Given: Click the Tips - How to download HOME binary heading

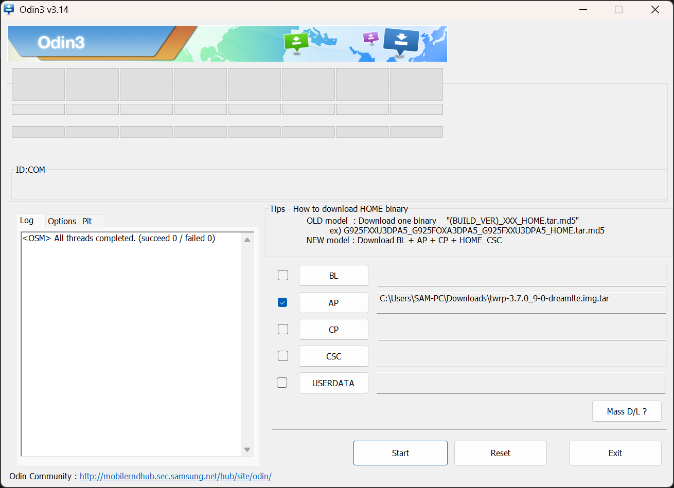Looking at the screenshot, I should (x=339, y=209).
